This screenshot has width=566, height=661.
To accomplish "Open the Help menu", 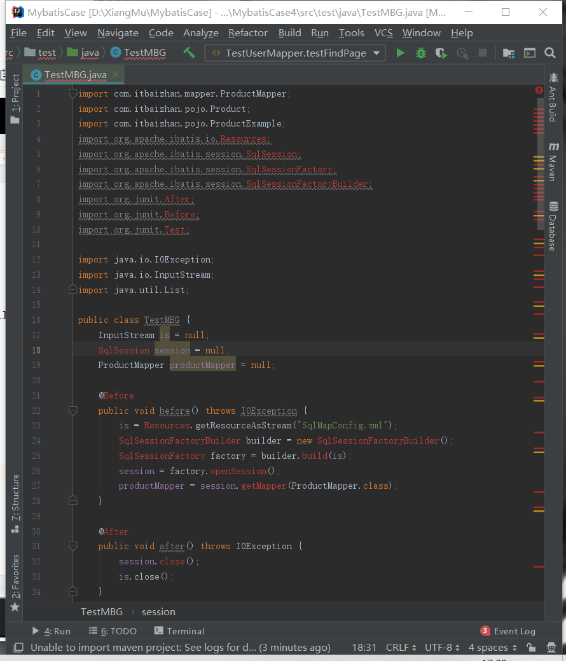I will (x=462, y=33).
